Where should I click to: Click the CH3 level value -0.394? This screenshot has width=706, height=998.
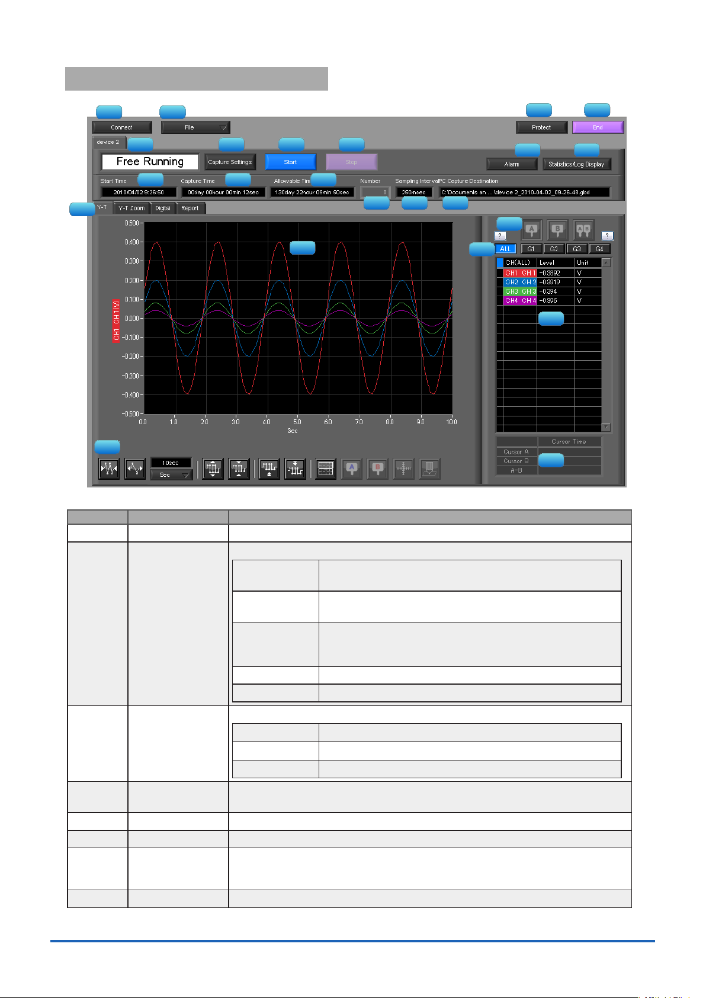(556, 291)
